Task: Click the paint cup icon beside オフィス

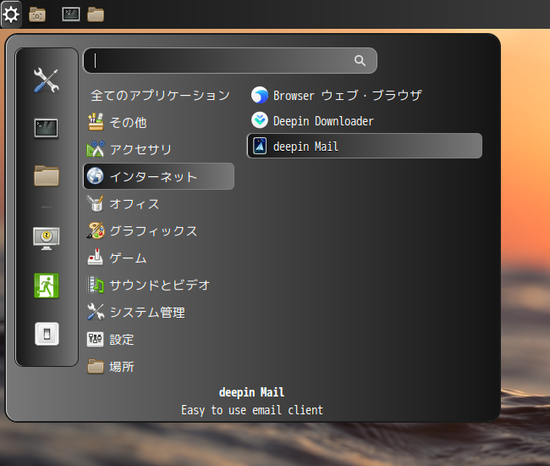Action: (x=95, y=203)
